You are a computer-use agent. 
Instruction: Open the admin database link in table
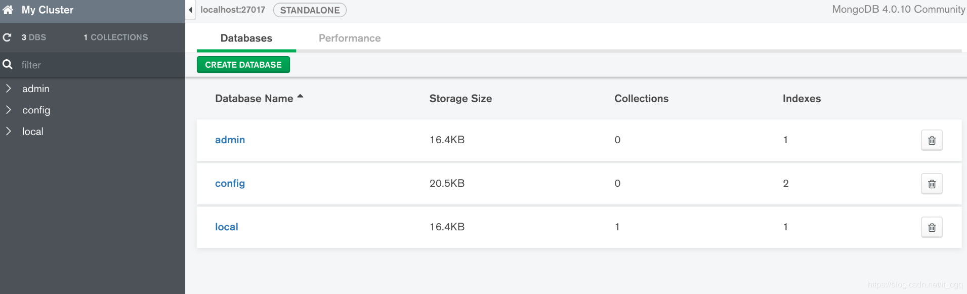pyautogui.click(x=230, y=140)
